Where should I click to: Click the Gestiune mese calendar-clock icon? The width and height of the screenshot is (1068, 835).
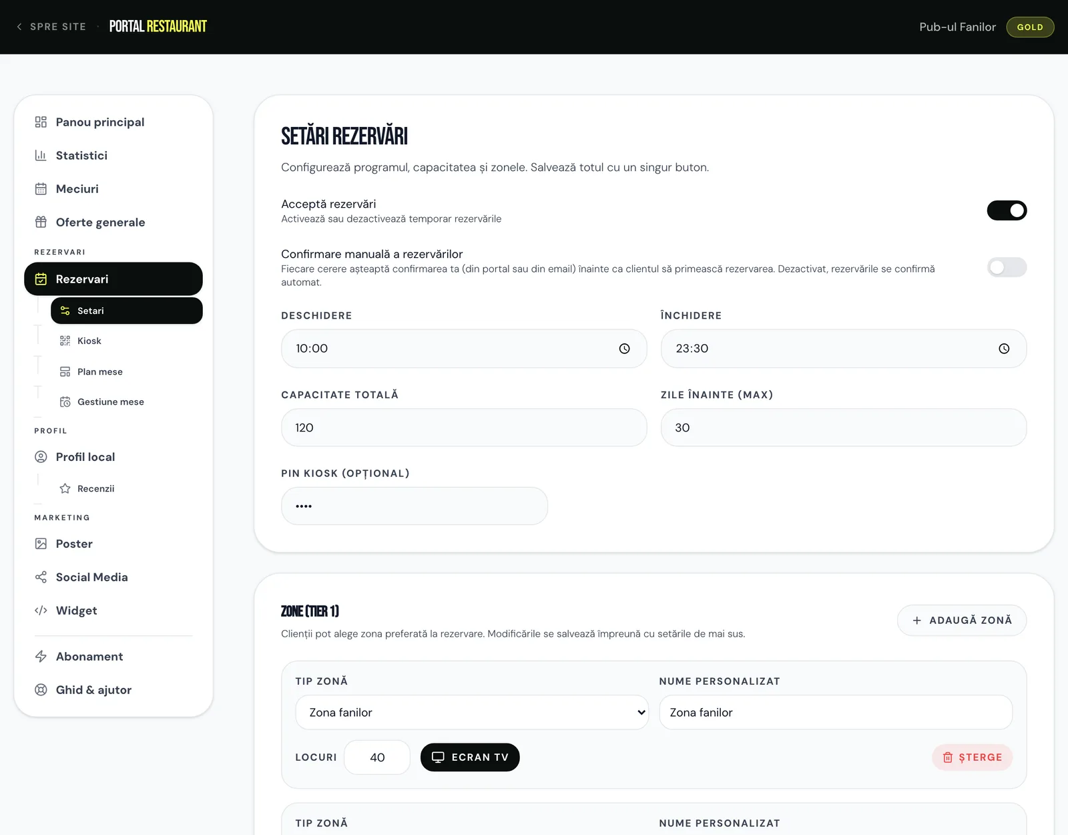click(65, 402)
